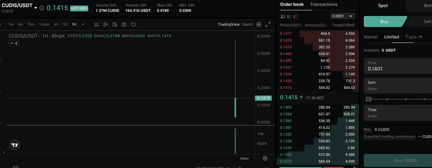Click the Max. label link

(368, 129)
